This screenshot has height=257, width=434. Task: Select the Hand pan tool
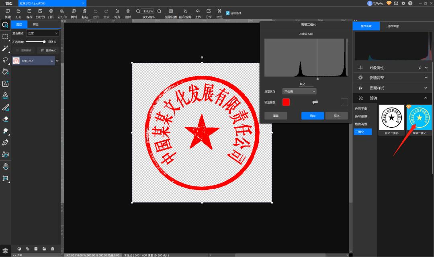pos(5,166)
